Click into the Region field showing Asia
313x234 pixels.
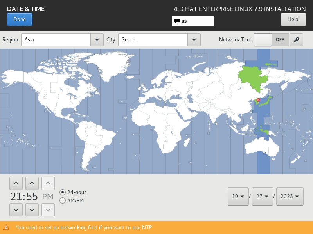point(56,40)
